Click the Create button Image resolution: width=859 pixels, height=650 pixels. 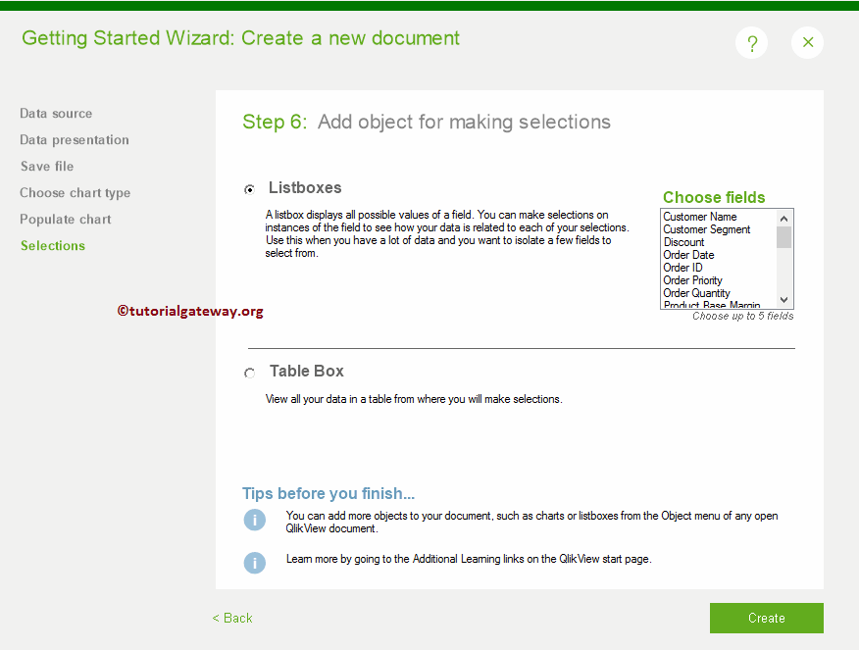766,618
